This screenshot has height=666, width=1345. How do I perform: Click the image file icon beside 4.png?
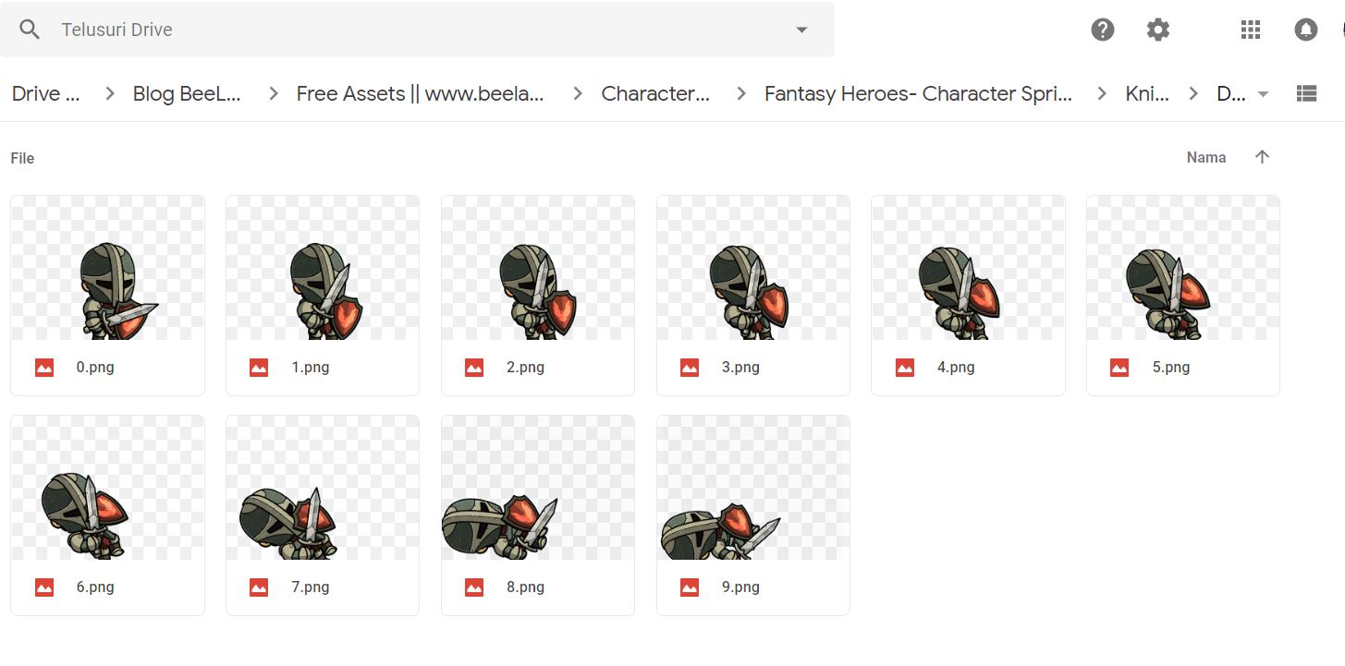905,368
